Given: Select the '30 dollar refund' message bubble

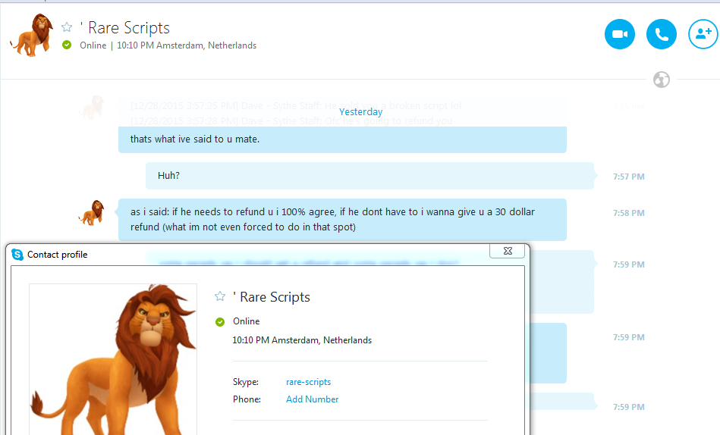Looking at the screenshot, I should point(342,220).
